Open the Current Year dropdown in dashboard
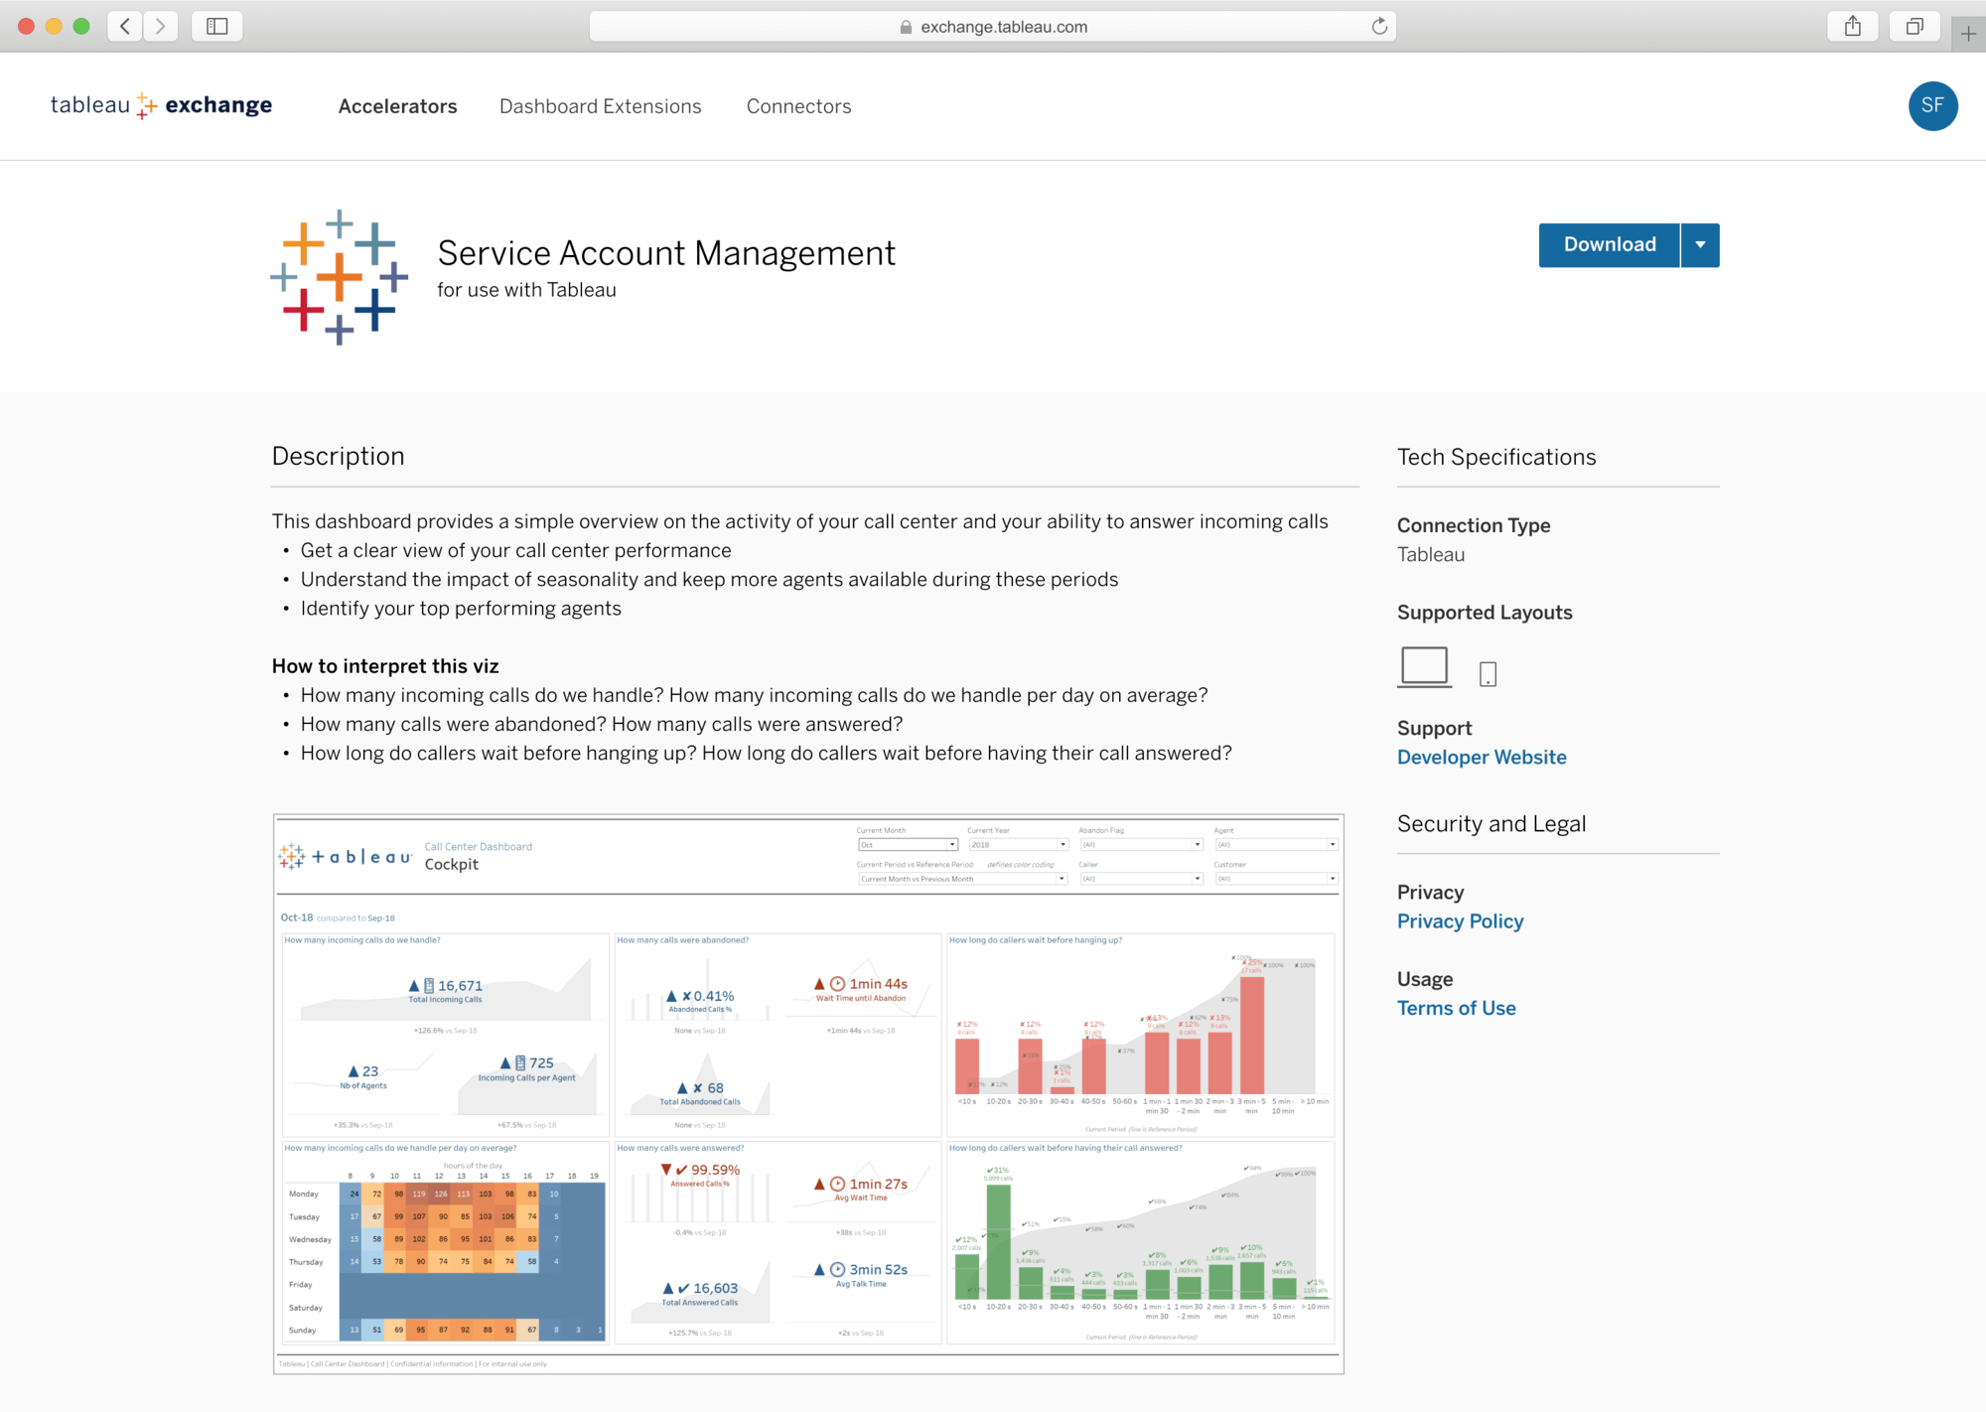The height and width of the screenshot is (1412, 1986). [1018, 845]
